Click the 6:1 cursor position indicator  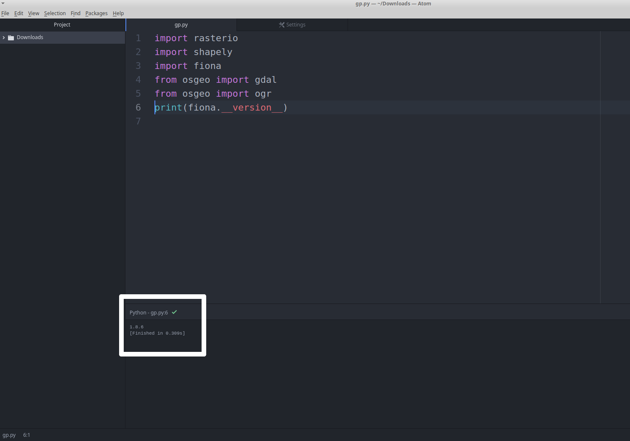click(x=27, y=435)
